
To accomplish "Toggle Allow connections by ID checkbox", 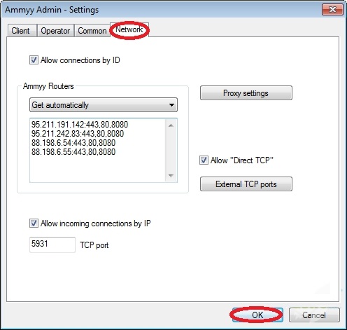I will coord(34,60).
